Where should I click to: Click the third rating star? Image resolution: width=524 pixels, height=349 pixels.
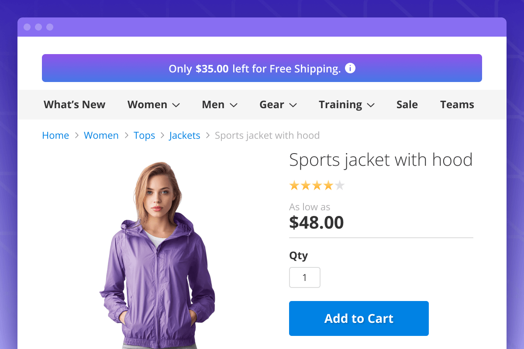[317, 185]
